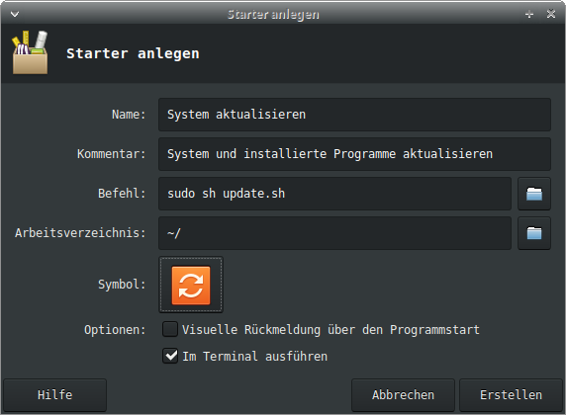Click the Arbeitsverzeichnis path field

334,233
